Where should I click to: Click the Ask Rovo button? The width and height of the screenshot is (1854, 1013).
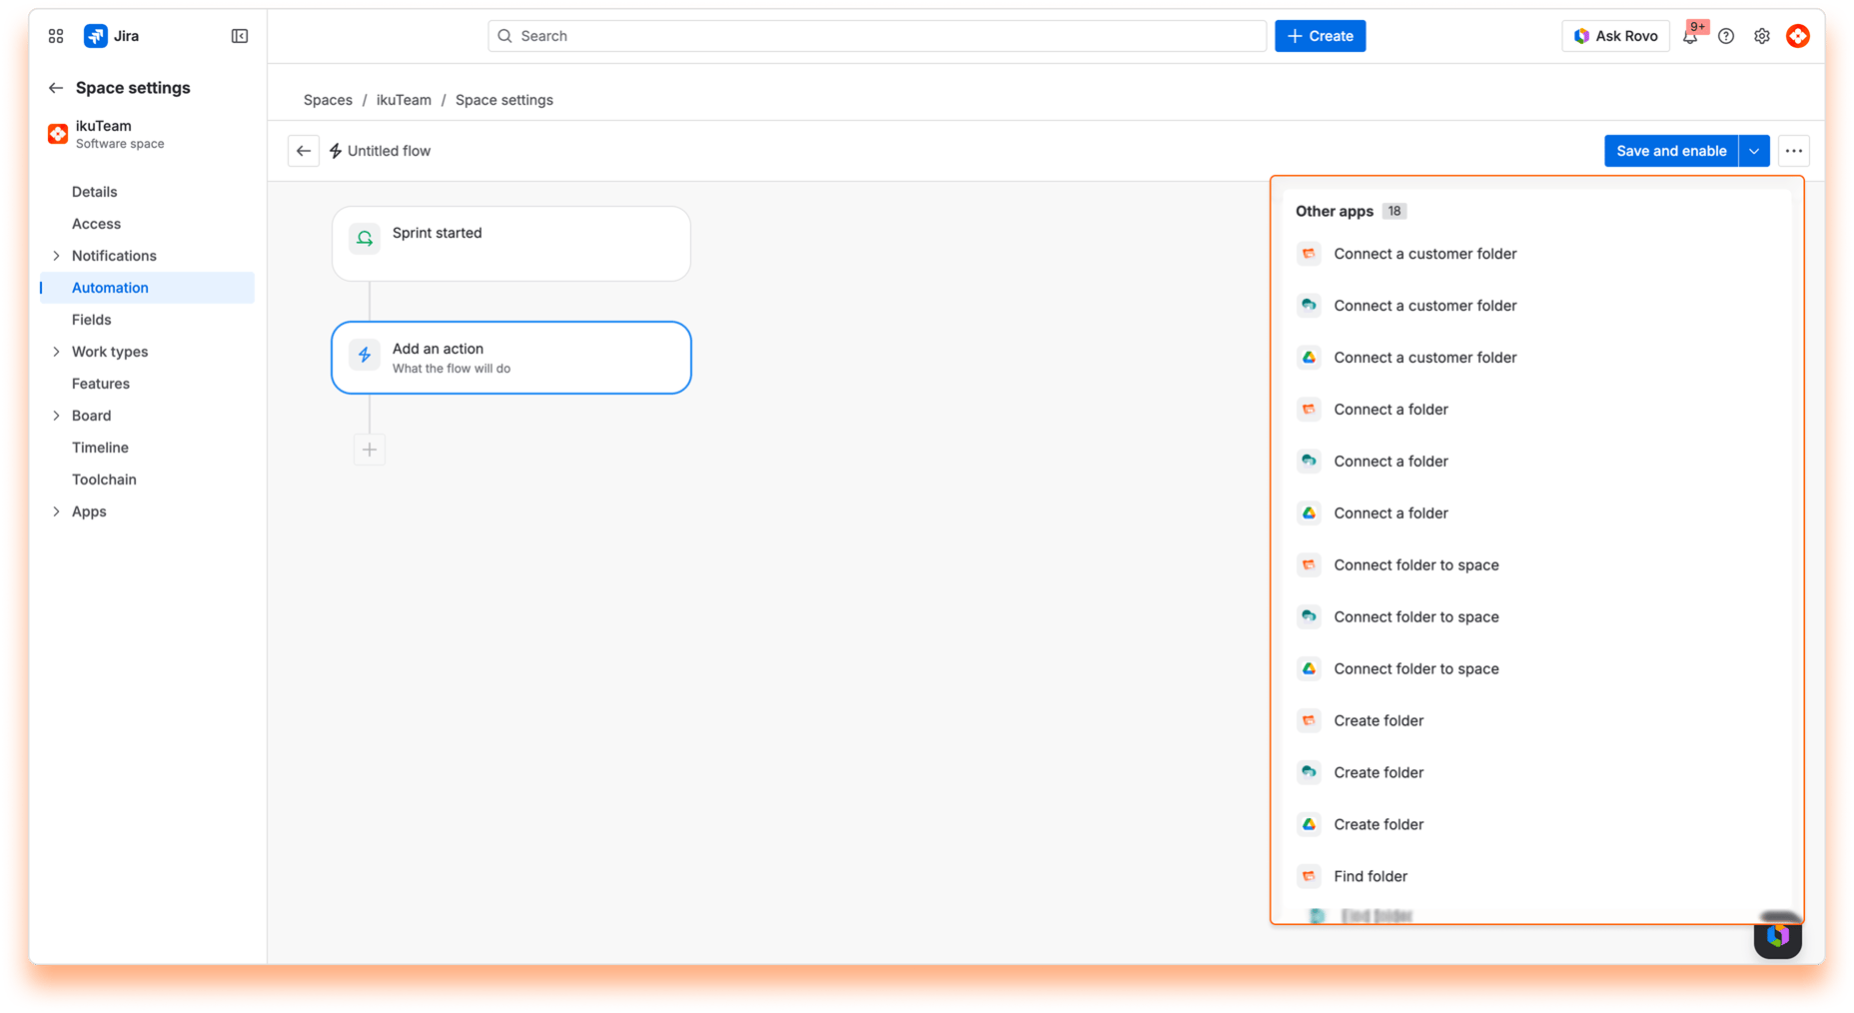pyautogui.click(x=1615, y=36)
